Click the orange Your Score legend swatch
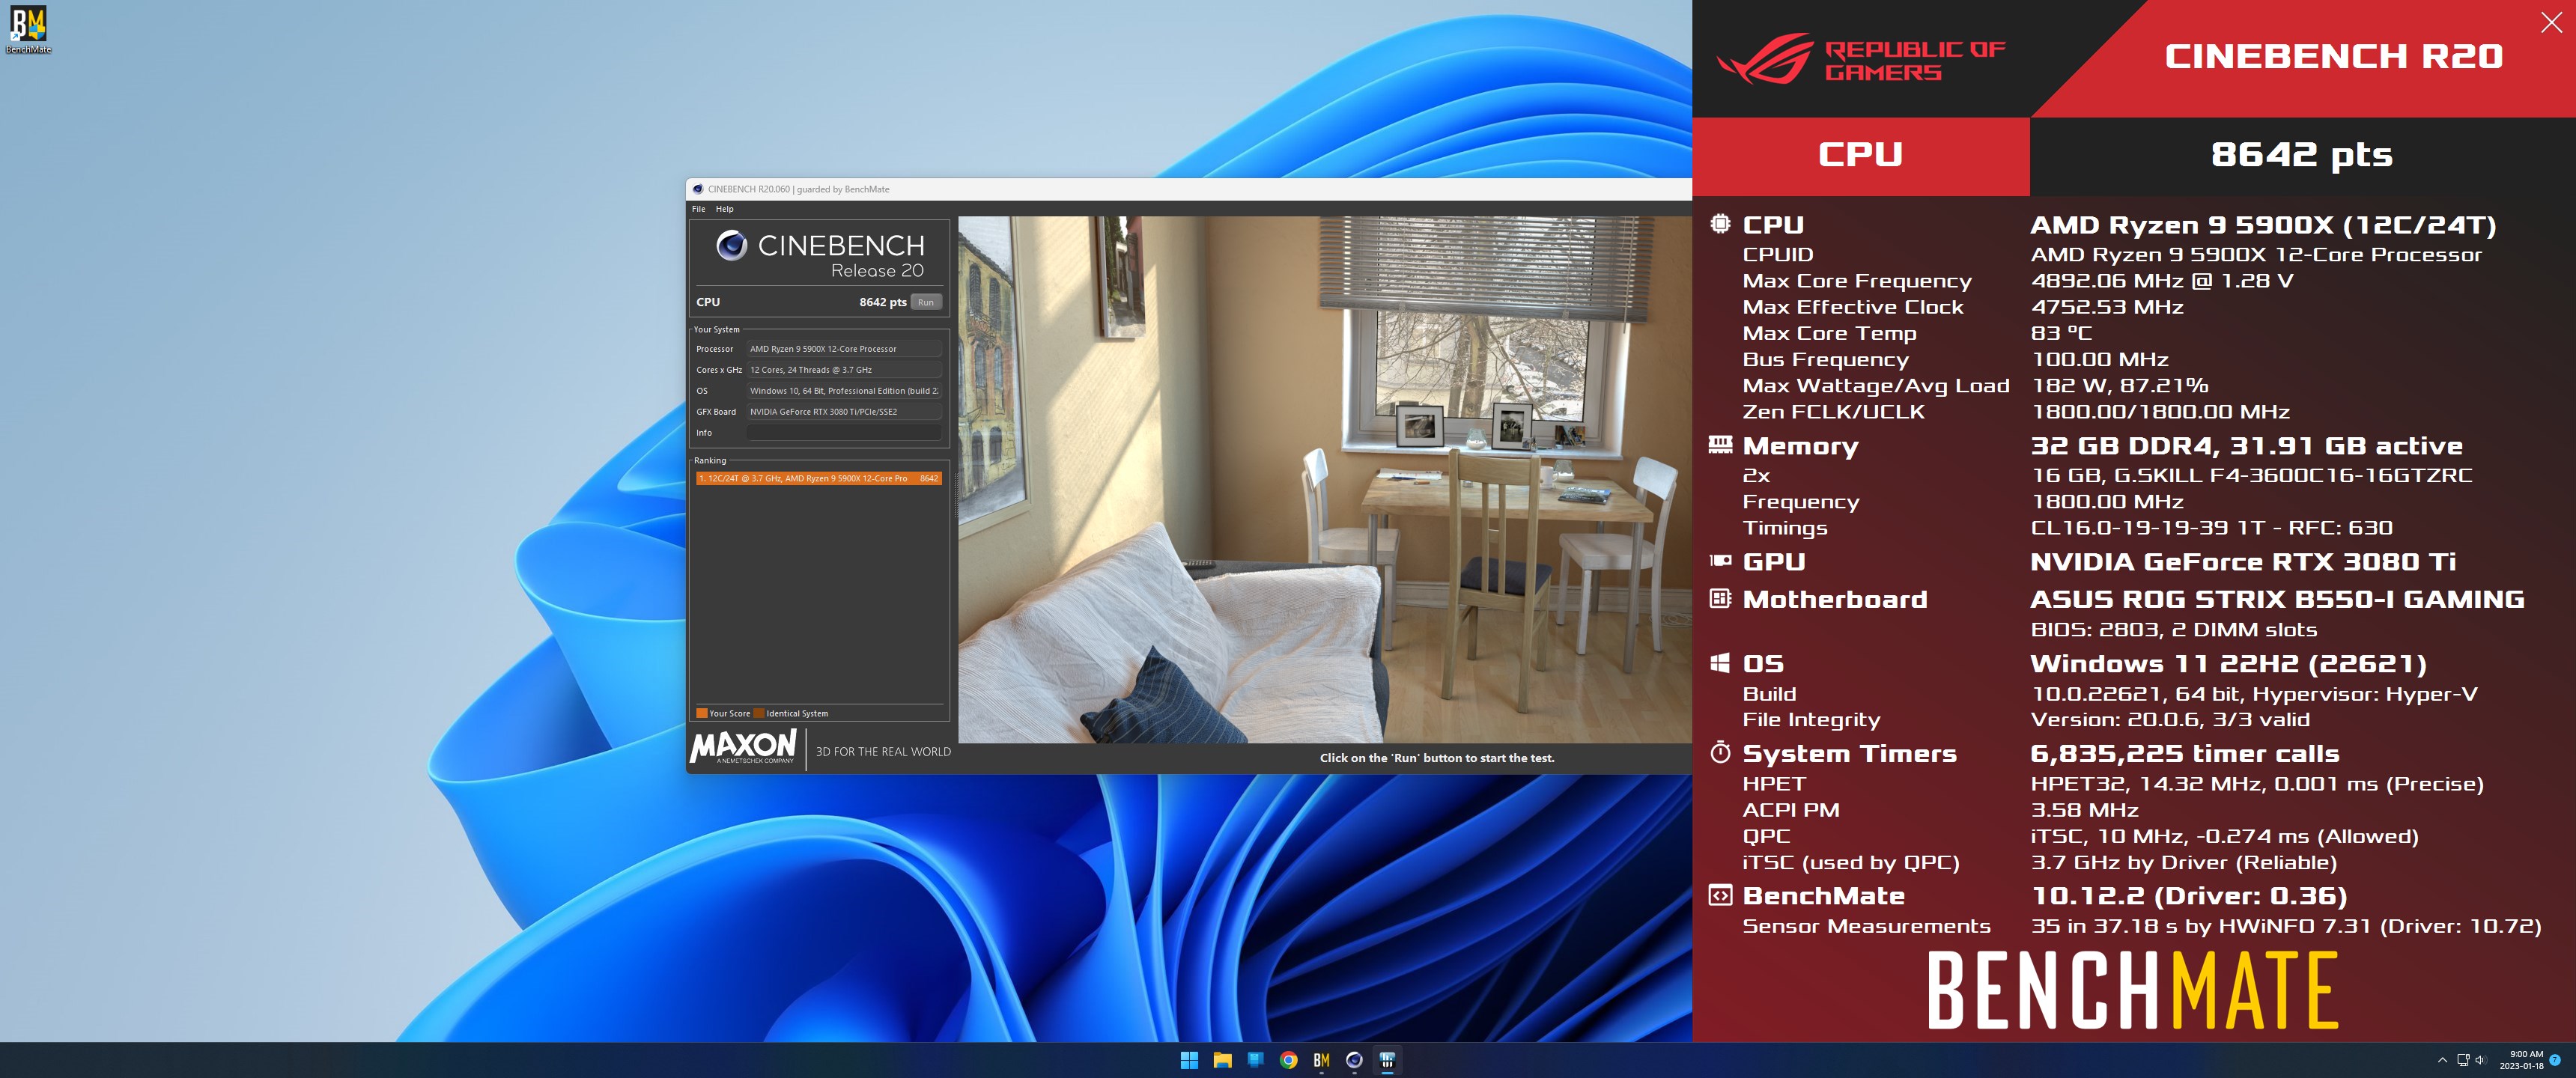 pyautogui.click(x=701, y=713)
